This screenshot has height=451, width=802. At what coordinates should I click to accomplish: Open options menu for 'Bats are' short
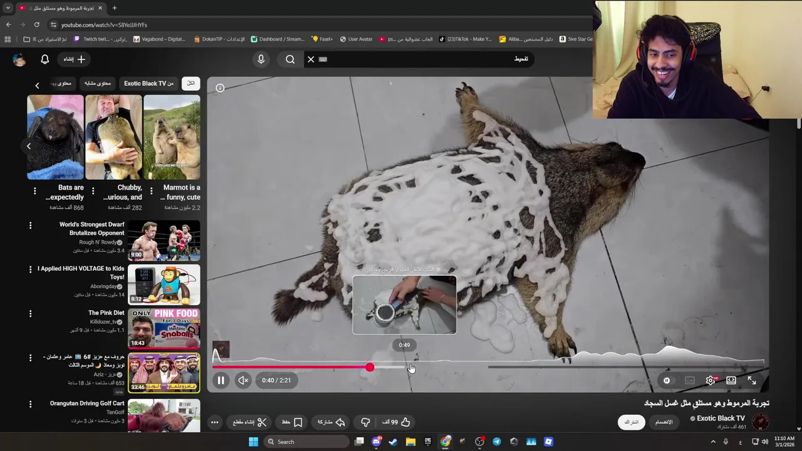point(34,190)
